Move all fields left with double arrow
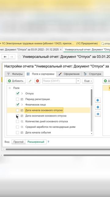Image resolution: width=110 pixels, height=197 pixels. (98, 114)
